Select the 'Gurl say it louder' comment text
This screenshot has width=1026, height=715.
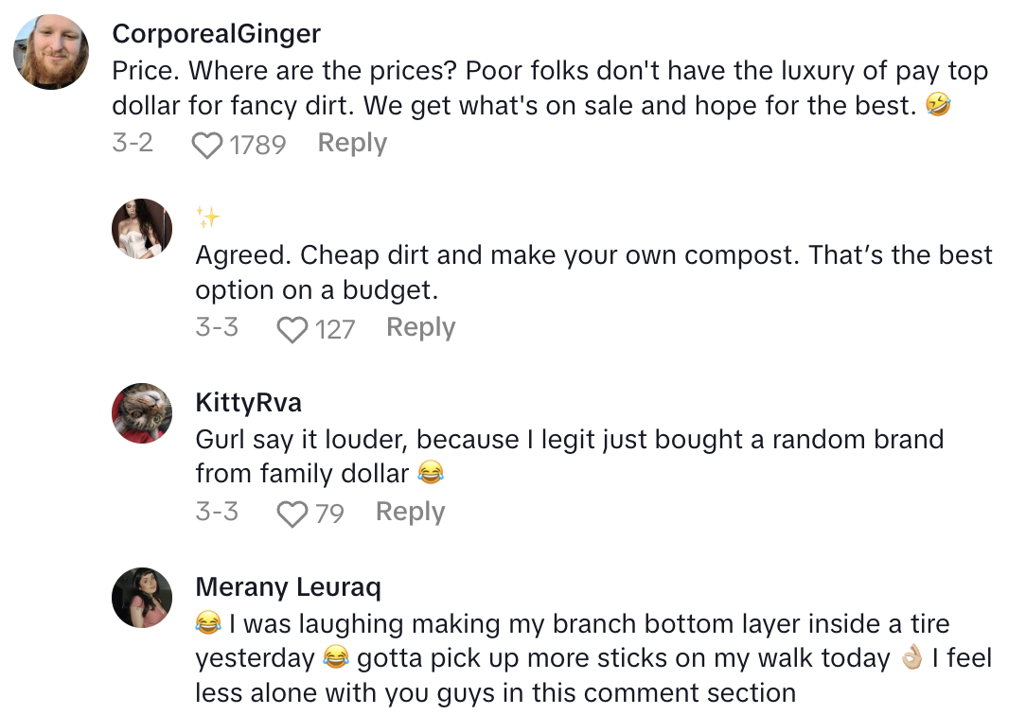tap(568, 456)
